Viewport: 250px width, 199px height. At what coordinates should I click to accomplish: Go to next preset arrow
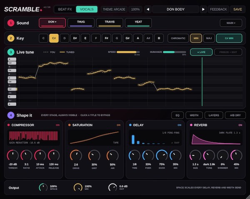point(203,10)
